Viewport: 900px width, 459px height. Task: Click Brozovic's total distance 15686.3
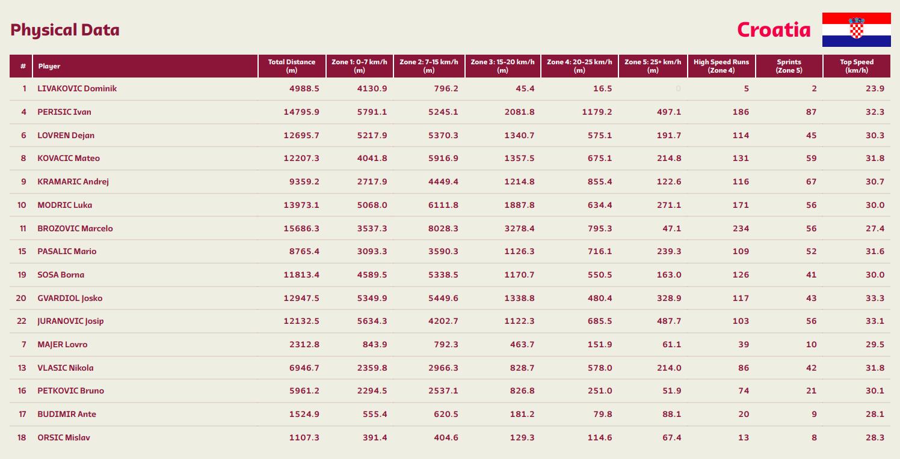(x=301, y=228)
